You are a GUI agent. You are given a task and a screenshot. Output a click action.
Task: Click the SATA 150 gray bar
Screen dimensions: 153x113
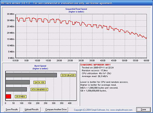pos(18,82)
